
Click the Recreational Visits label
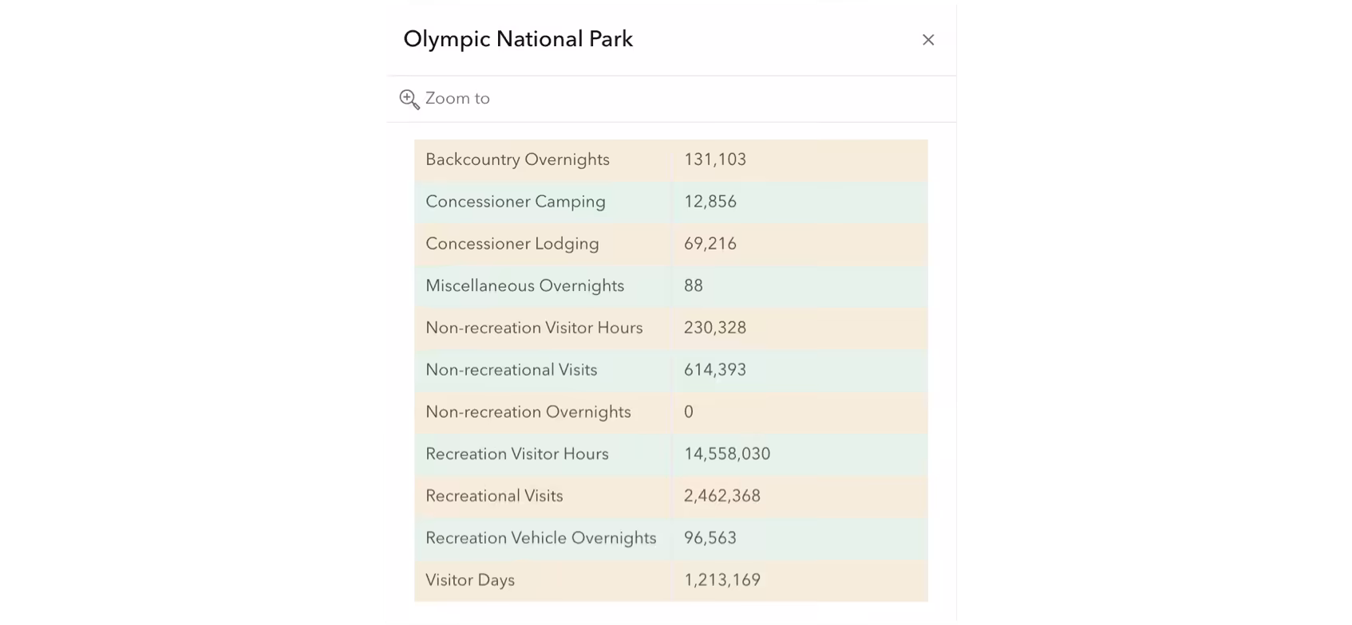pos(494,496)
